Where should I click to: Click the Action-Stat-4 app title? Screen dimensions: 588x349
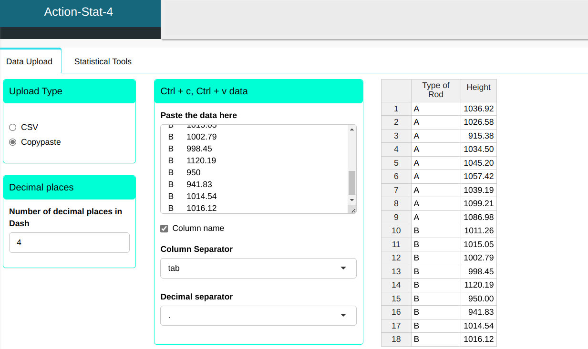tap(79, 12)
